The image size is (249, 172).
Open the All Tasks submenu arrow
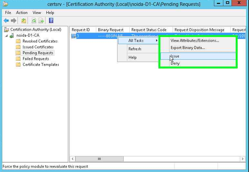[x=157, y=41]
